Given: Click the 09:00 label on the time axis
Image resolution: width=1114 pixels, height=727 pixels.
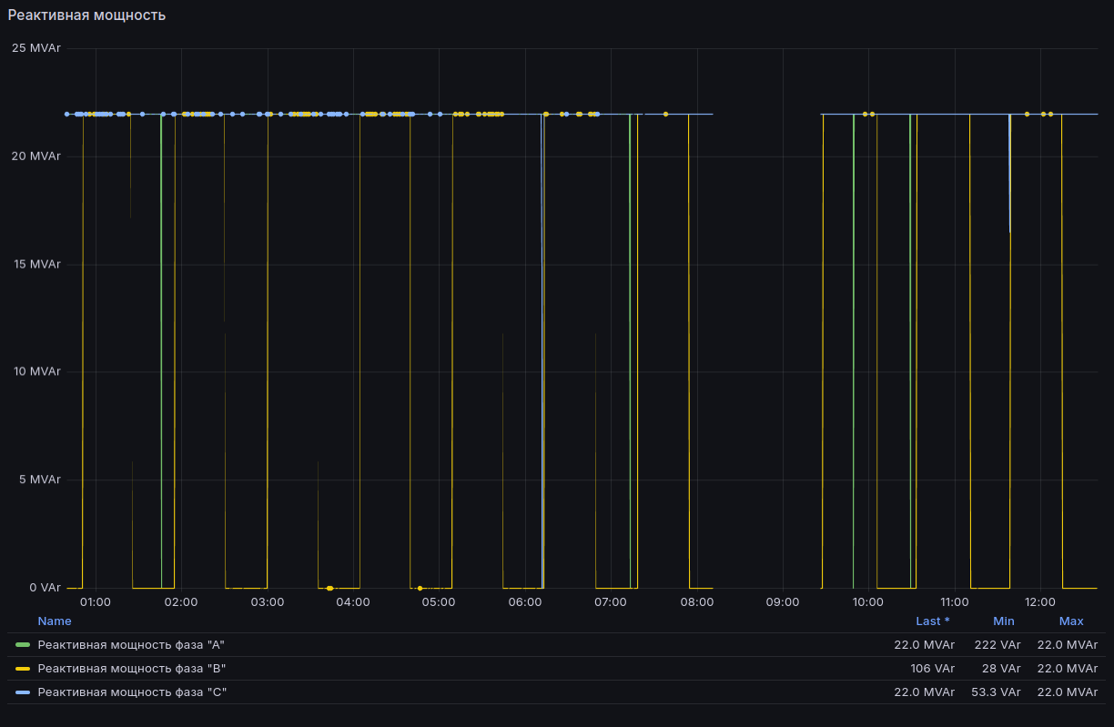Looking at the screenshot, I should pos(783,602).
